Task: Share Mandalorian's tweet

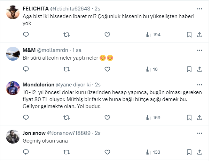Action: [200, 117]
